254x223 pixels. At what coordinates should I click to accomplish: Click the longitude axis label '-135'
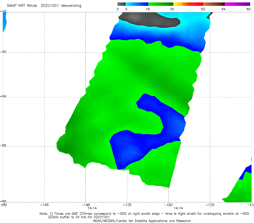click(x=127, y=205)
